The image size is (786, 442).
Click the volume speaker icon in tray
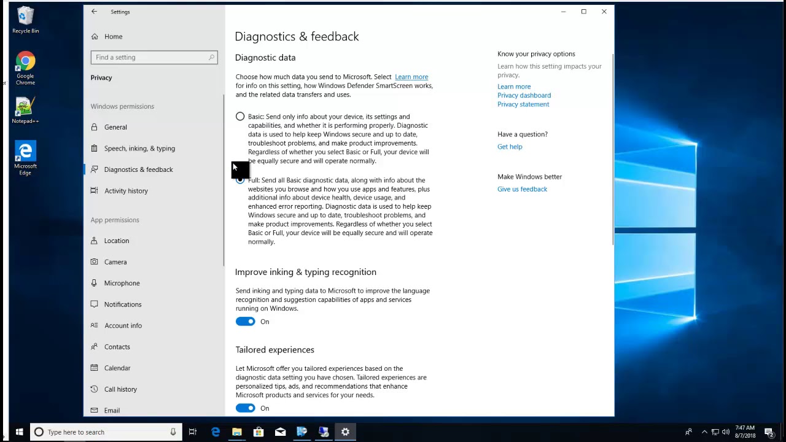(x=726, y=432)
